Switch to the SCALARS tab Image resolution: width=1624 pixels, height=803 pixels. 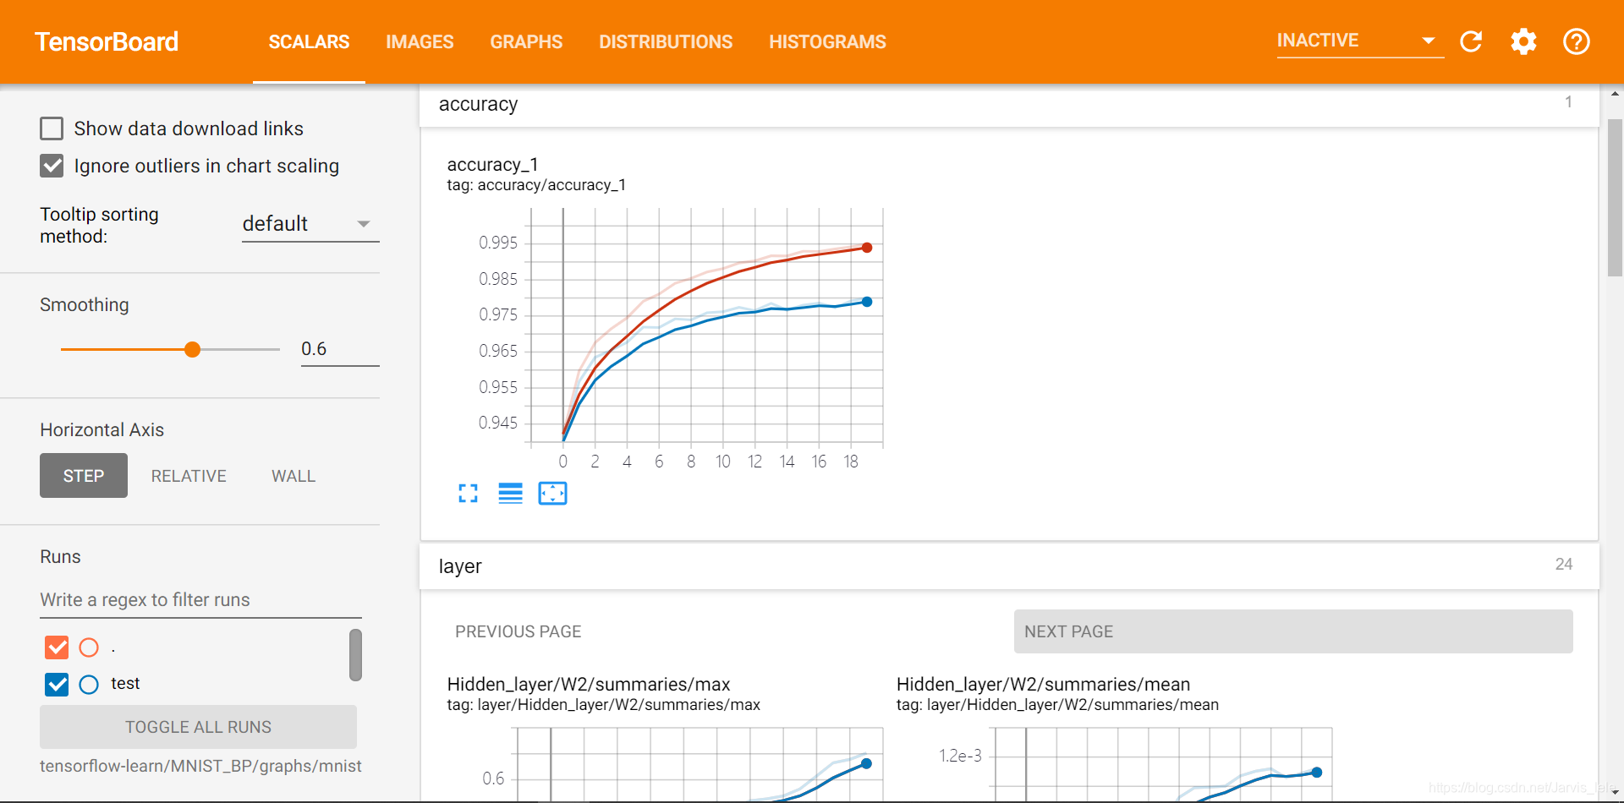(x=309, y=41)
